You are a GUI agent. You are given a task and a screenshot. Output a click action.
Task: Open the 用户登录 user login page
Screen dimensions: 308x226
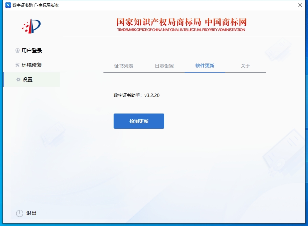(x=32, y=51)
